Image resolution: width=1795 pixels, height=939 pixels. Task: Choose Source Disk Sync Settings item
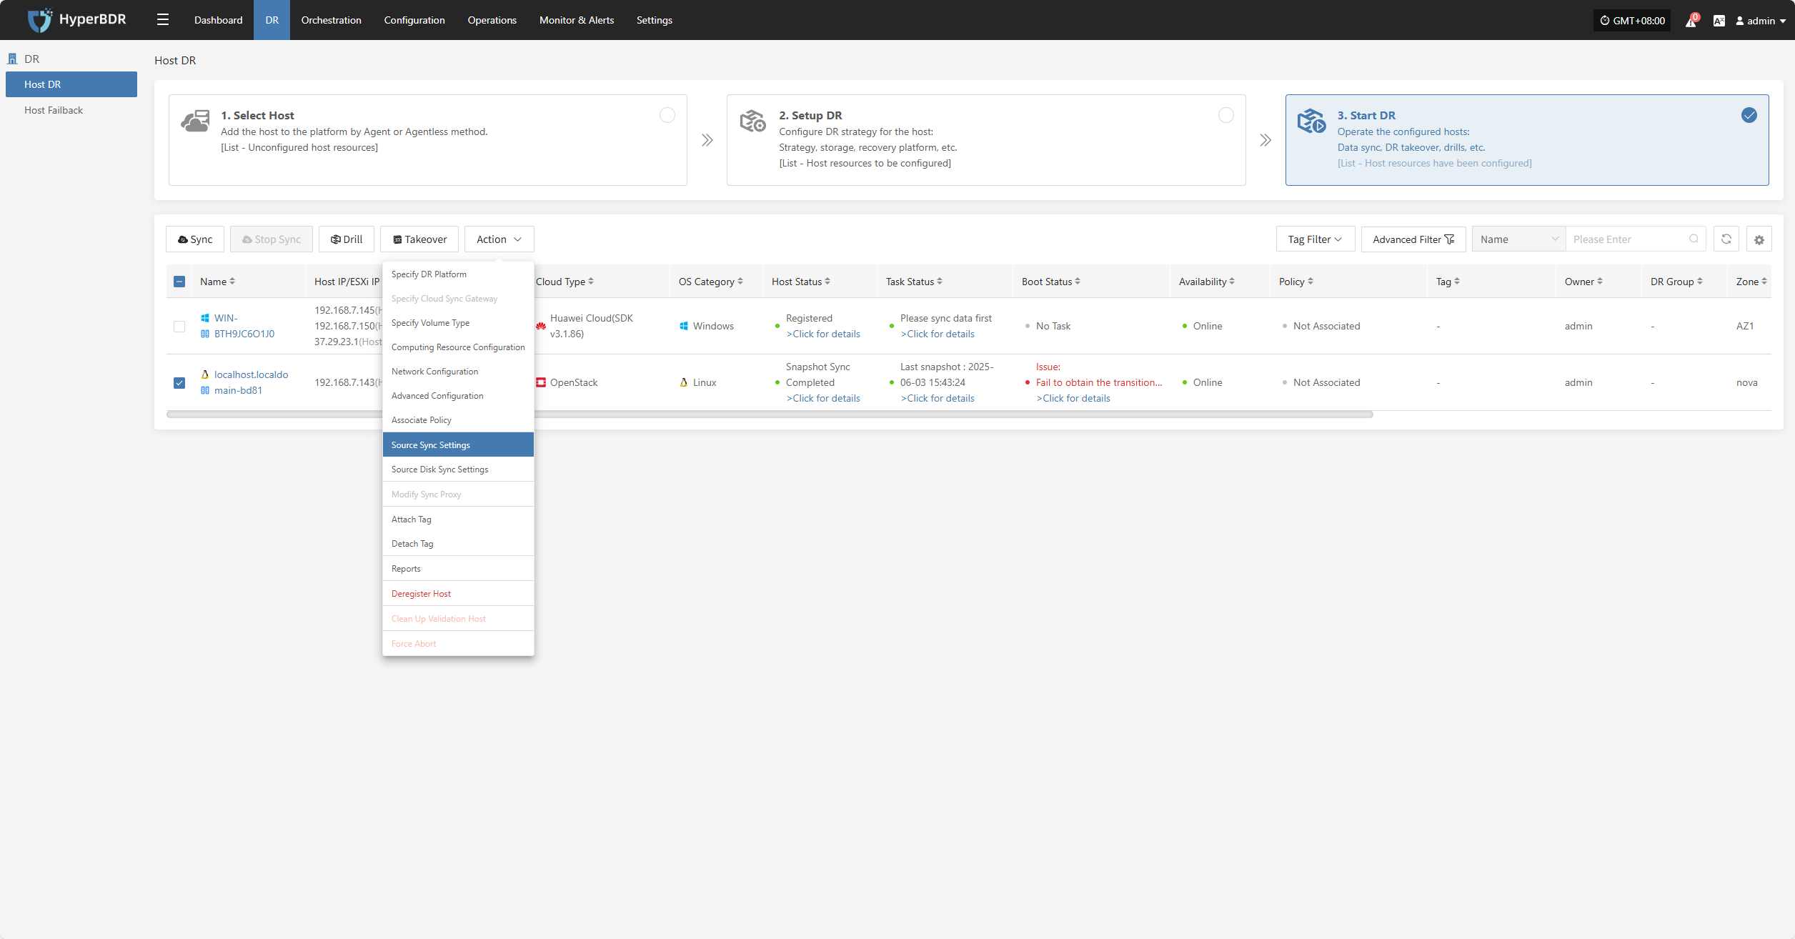click(x=458, y=470)
